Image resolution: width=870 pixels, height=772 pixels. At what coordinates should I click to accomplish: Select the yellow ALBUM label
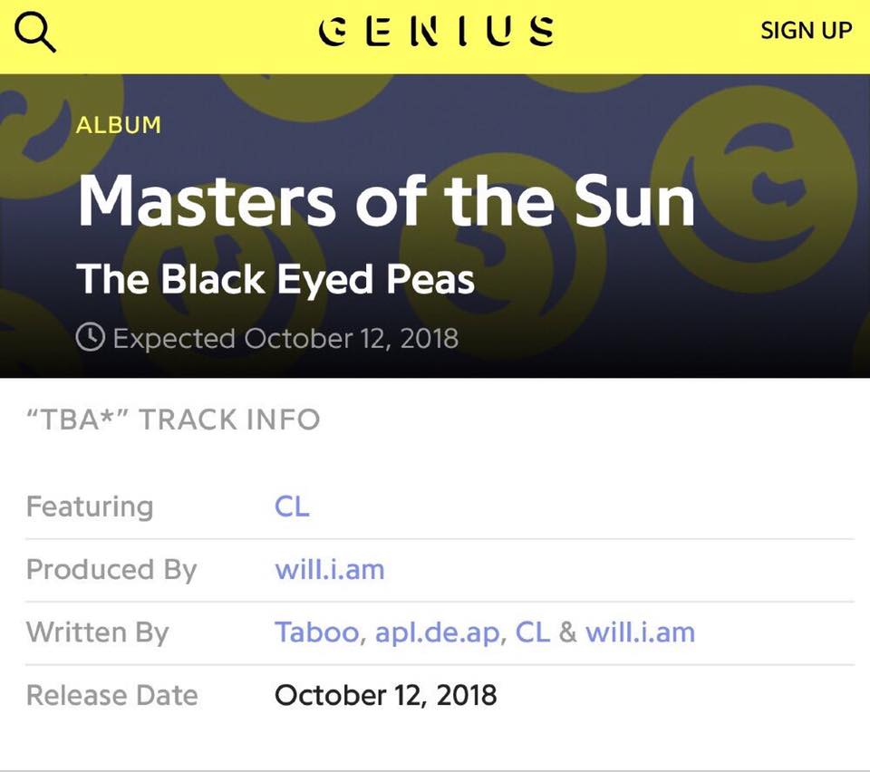pyautogui.click(x=119, y=125)
